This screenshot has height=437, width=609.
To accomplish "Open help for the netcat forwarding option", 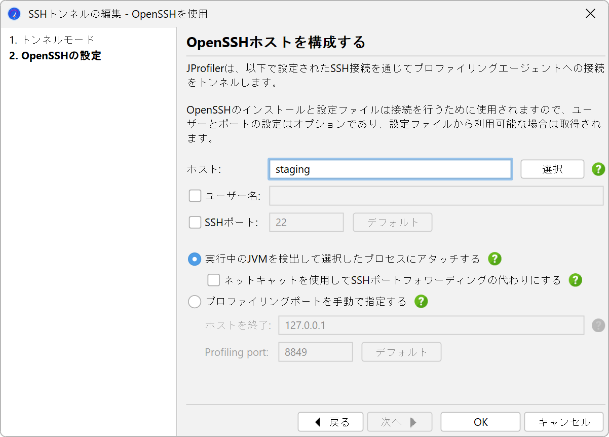I will tap(575, 280).
